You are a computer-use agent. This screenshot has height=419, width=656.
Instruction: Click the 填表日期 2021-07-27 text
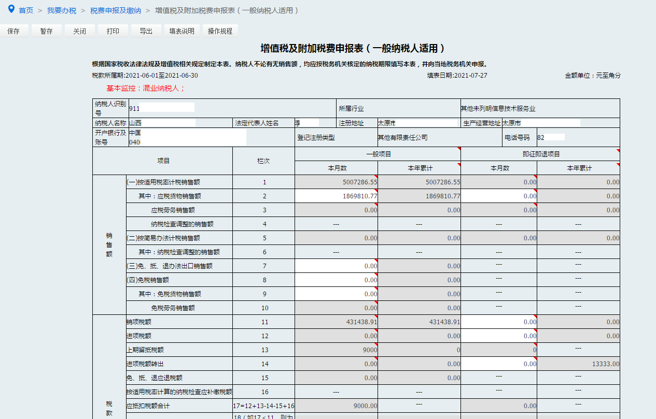point(457,75)
